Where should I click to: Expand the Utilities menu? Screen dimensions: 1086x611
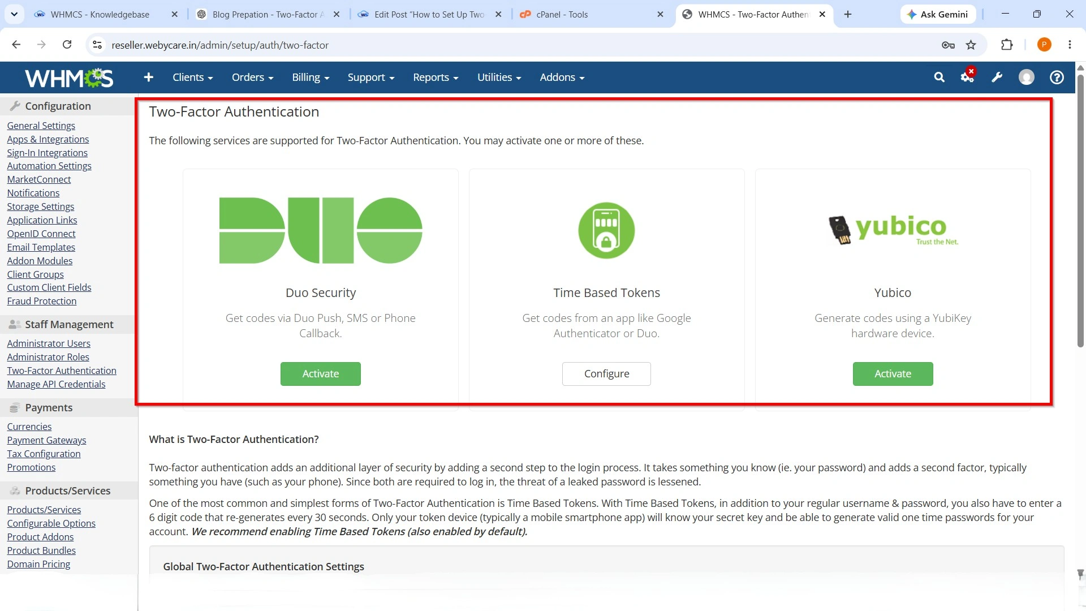coord(499,78)
